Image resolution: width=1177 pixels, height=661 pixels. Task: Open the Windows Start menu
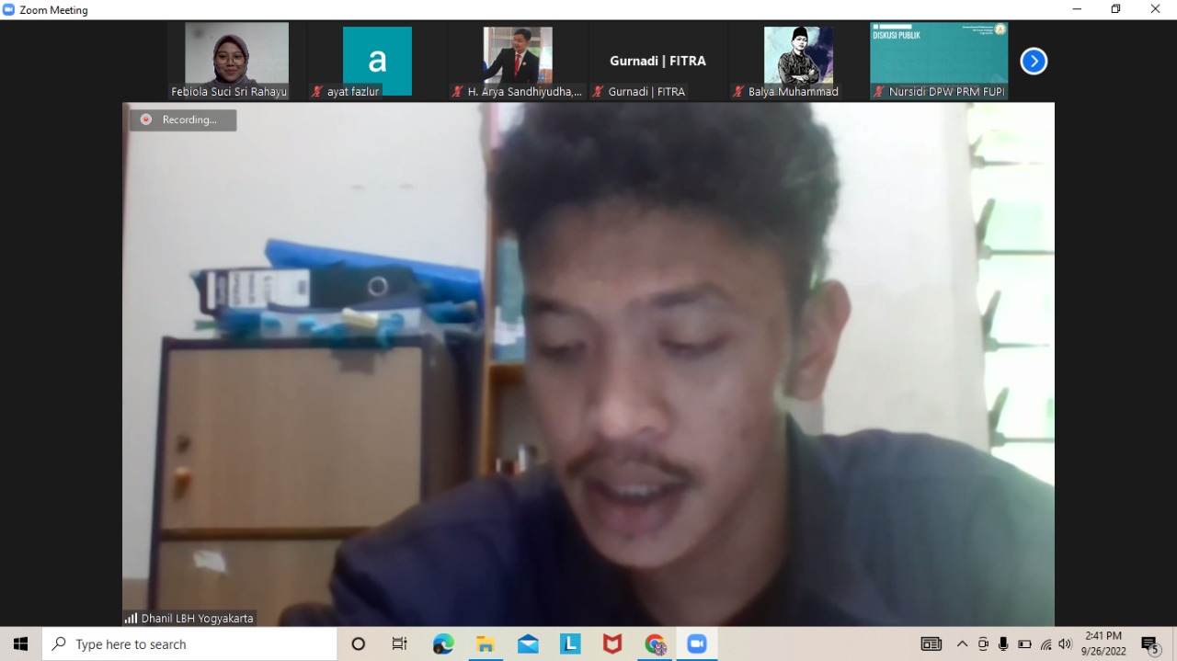(19, 644)
